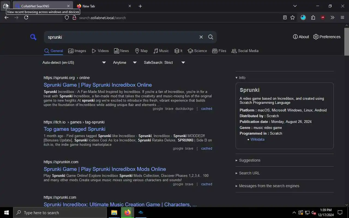349x218 pixels.
Task: Open Windows Start menu
Action: click(7, 213)
